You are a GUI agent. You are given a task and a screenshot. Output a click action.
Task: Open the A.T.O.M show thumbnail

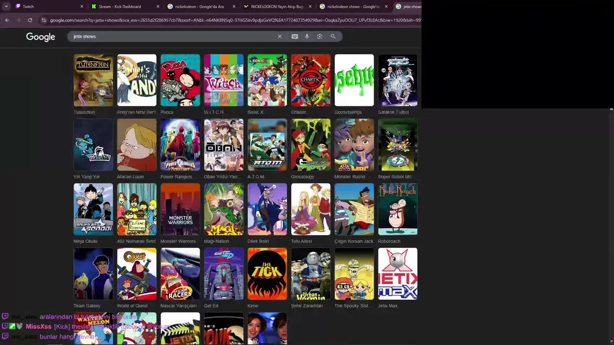point(267,145)
